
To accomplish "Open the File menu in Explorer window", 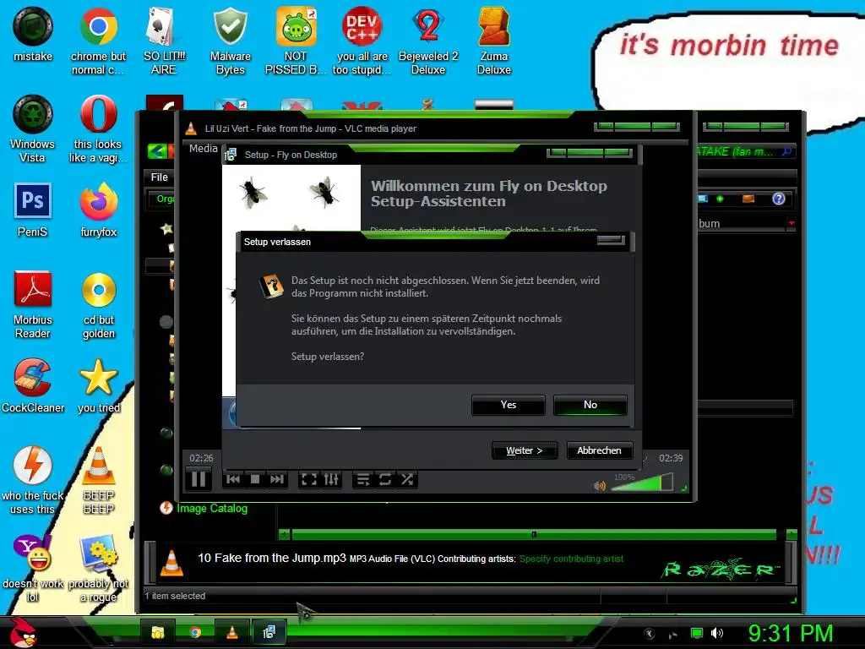I will point(160,177).
